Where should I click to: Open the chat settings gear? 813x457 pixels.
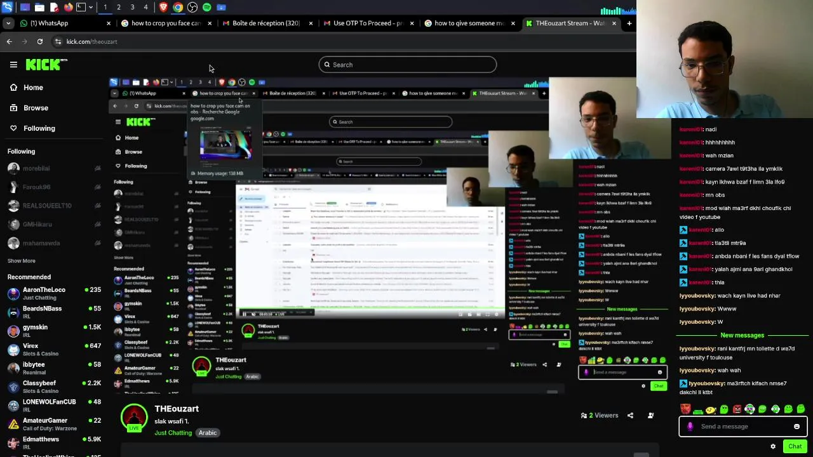773,446
